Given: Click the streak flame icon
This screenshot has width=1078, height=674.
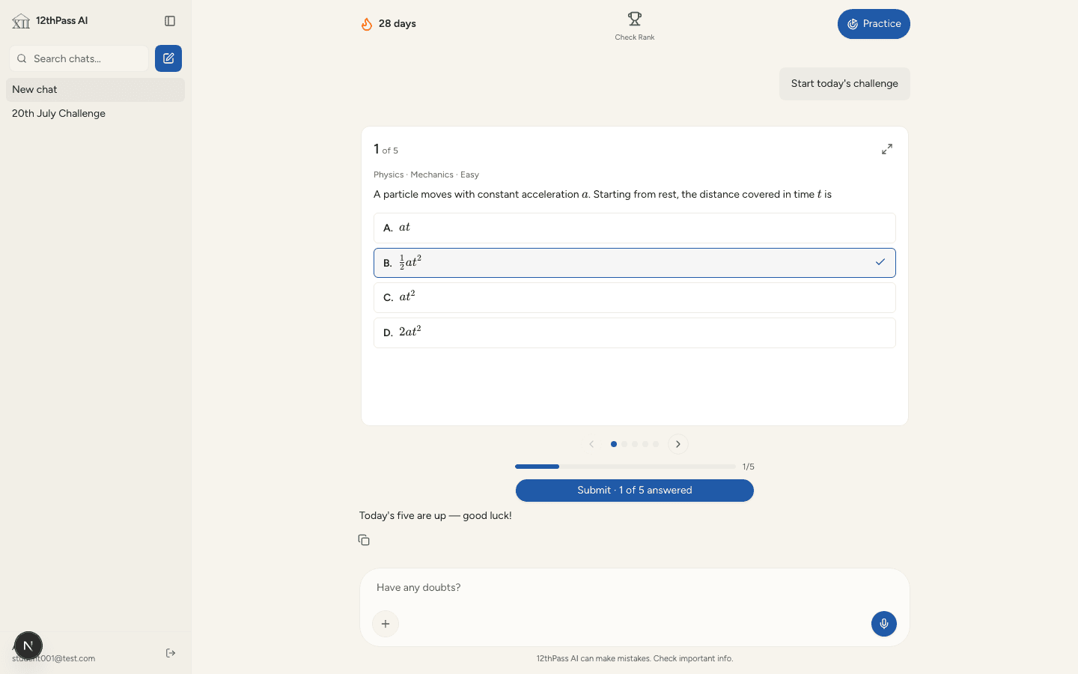Looking at the screenshot, I should [x=367, y=24].
